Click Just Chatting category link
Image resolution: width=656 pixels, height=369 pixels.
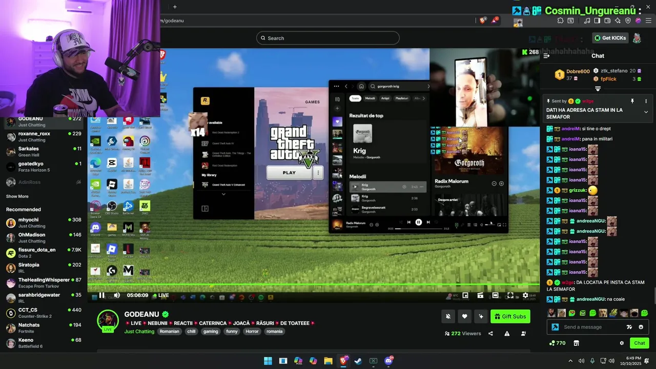(x=139, y=332)
